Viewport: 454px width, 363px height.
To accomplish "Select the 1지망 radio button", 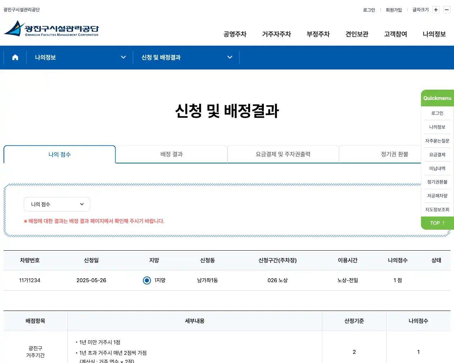I will point(147,280).
